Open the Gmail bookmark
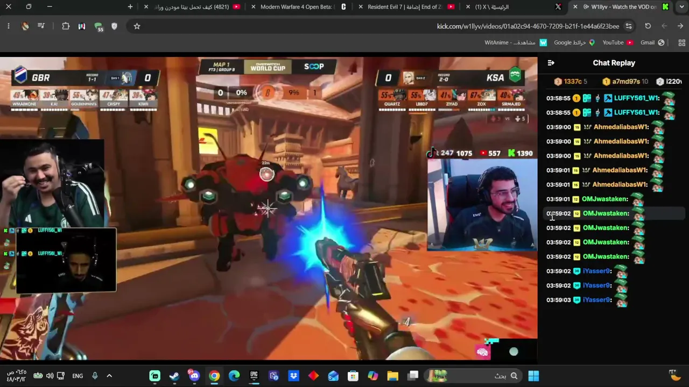 click(653, 42)
